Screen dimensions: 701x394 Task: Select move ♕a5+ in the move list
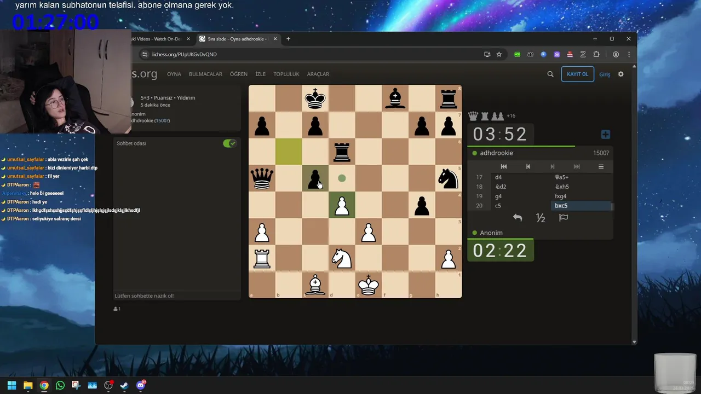(x=581, y=177)
